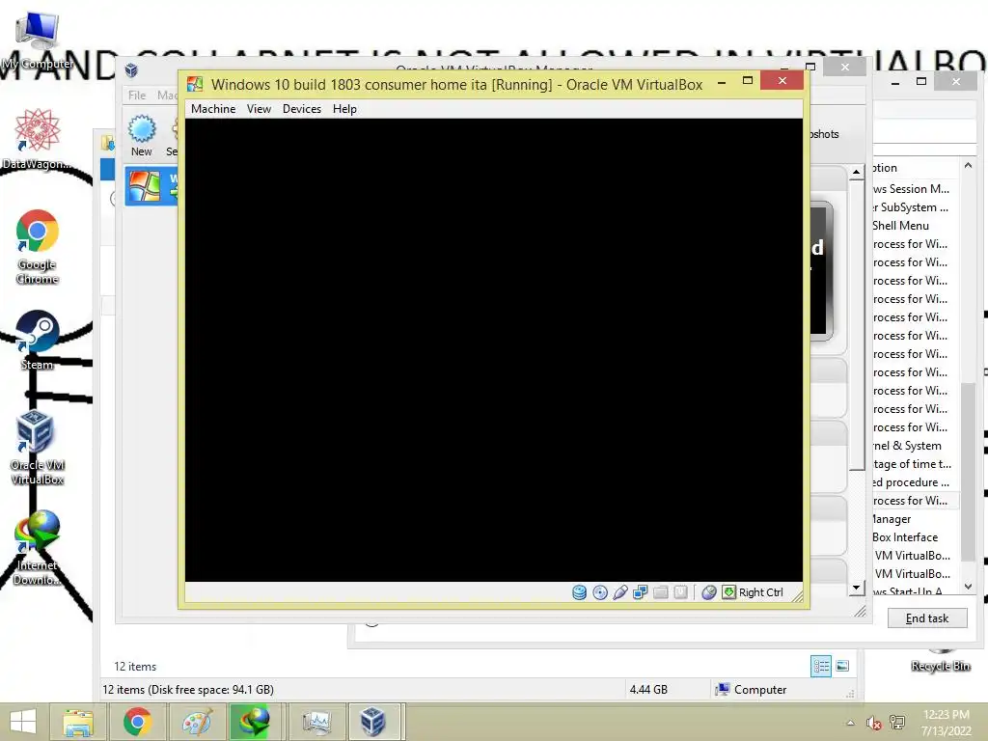Open File menu in VirtualBox Manager
Viewport: 988px width, 741px height.
point(137,96)
